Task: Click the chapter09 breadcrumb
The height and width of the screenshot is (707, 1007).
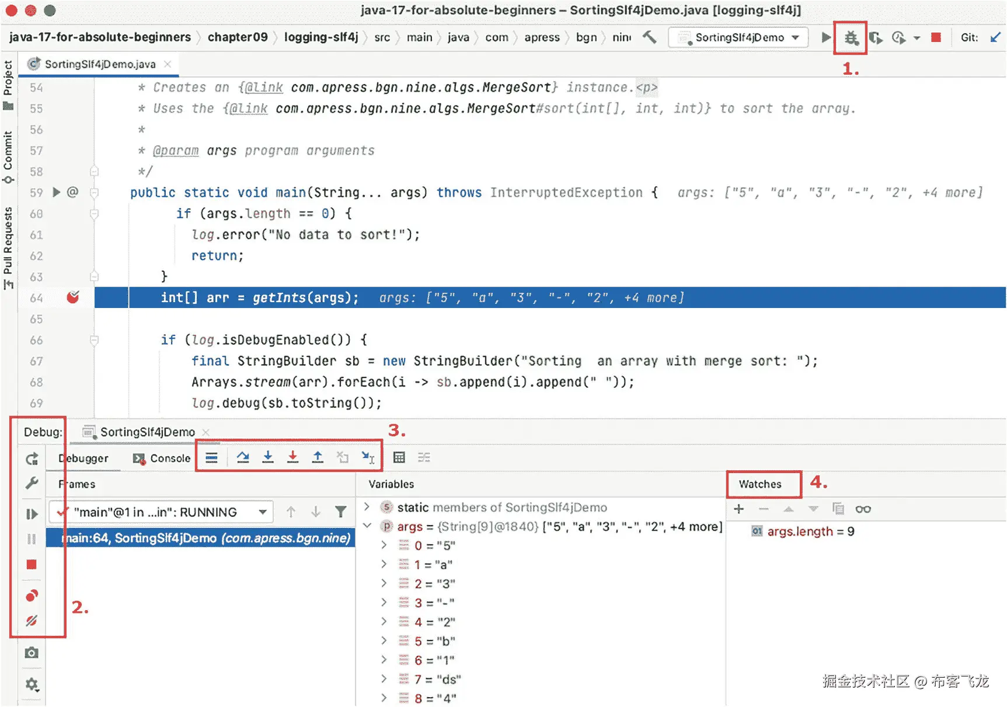Action: 238,37
